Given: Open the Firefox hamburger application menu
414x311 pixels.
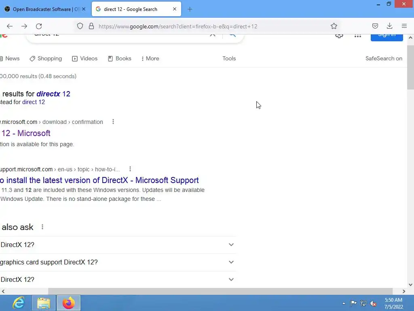Looking at the screenshot, I should pos(404,26).
